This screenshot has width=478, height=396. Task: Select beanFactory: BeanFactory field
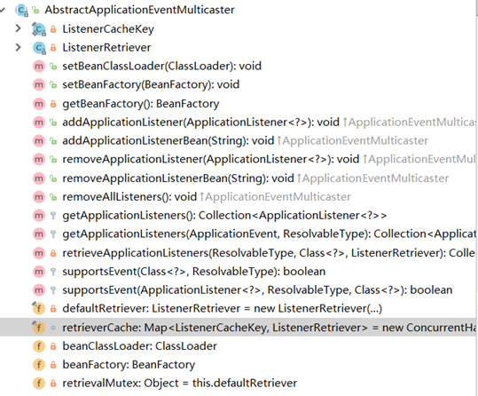[129, 365]
